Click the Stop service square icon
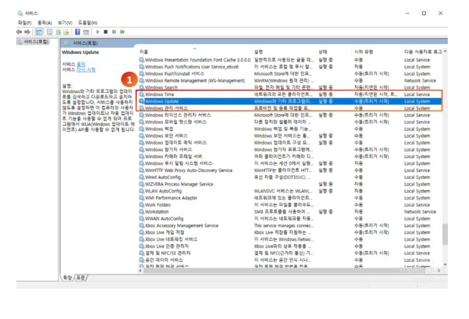This screenshot has width=469, height=319. click(x=106, y=32)
